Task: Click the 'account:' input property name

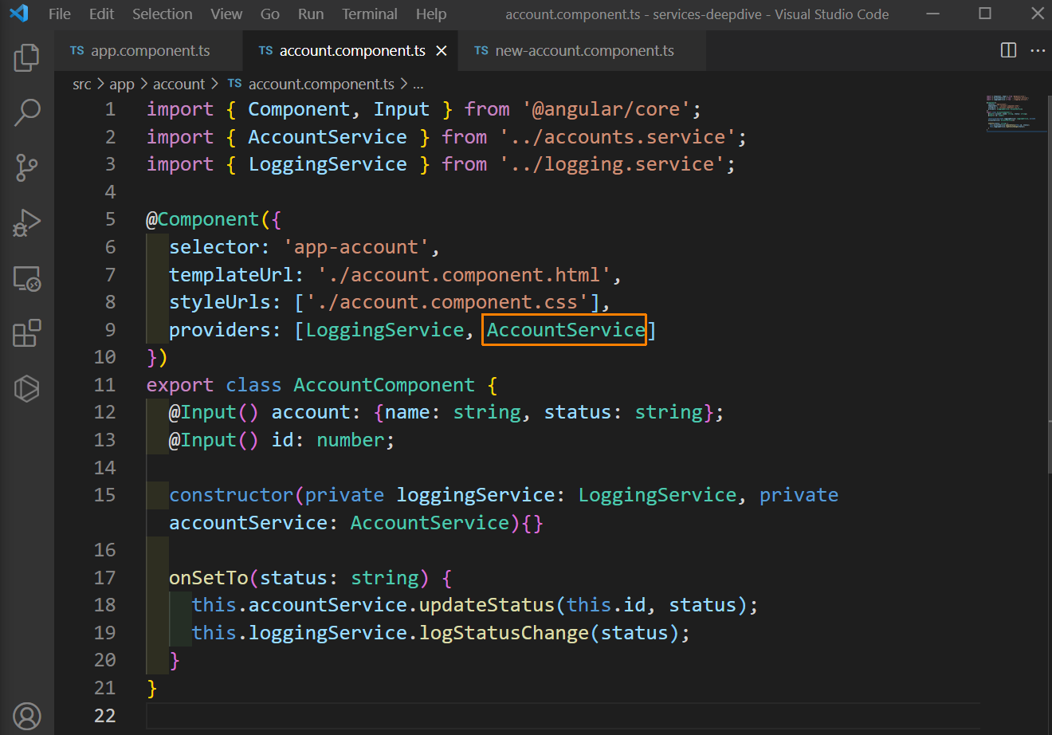Action: (x=316, y=412)
